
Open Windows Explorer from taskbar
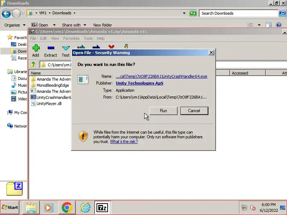31,207
